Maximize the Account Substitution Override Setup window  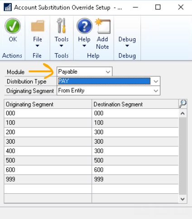pos(158,7)
